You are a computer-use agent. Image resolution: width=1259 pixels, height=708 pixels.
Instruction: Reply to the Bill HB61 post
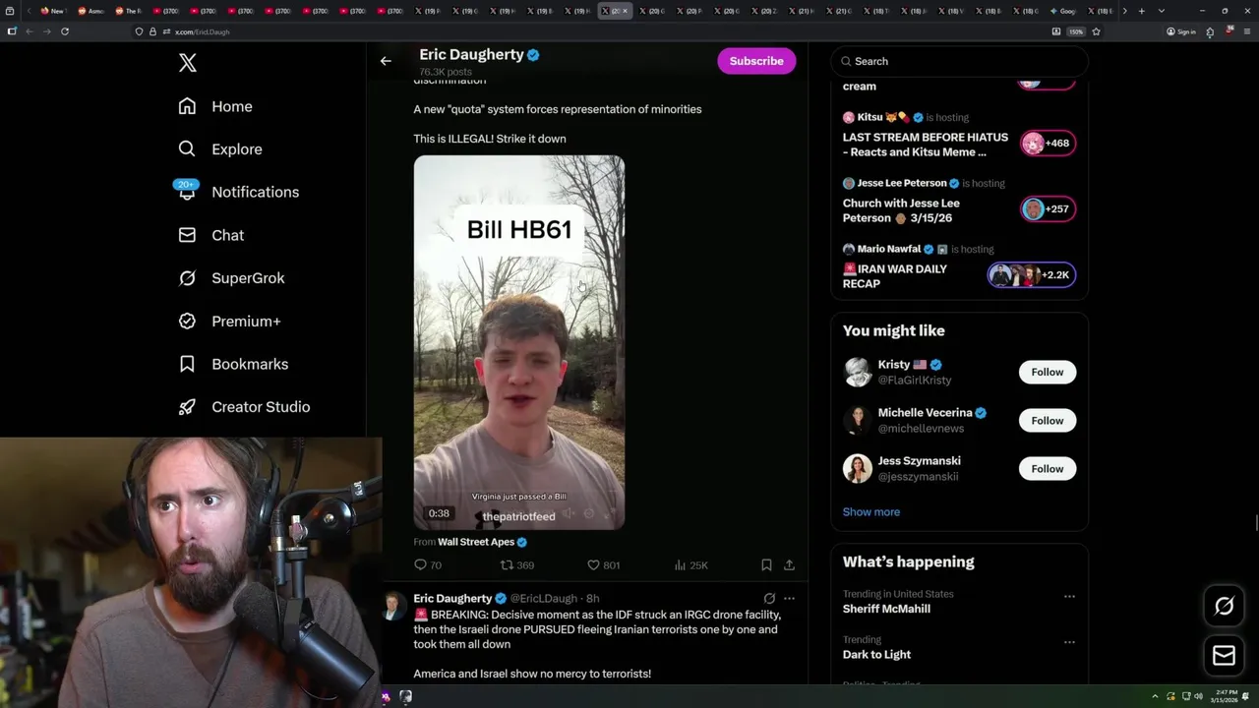[428, 565]
